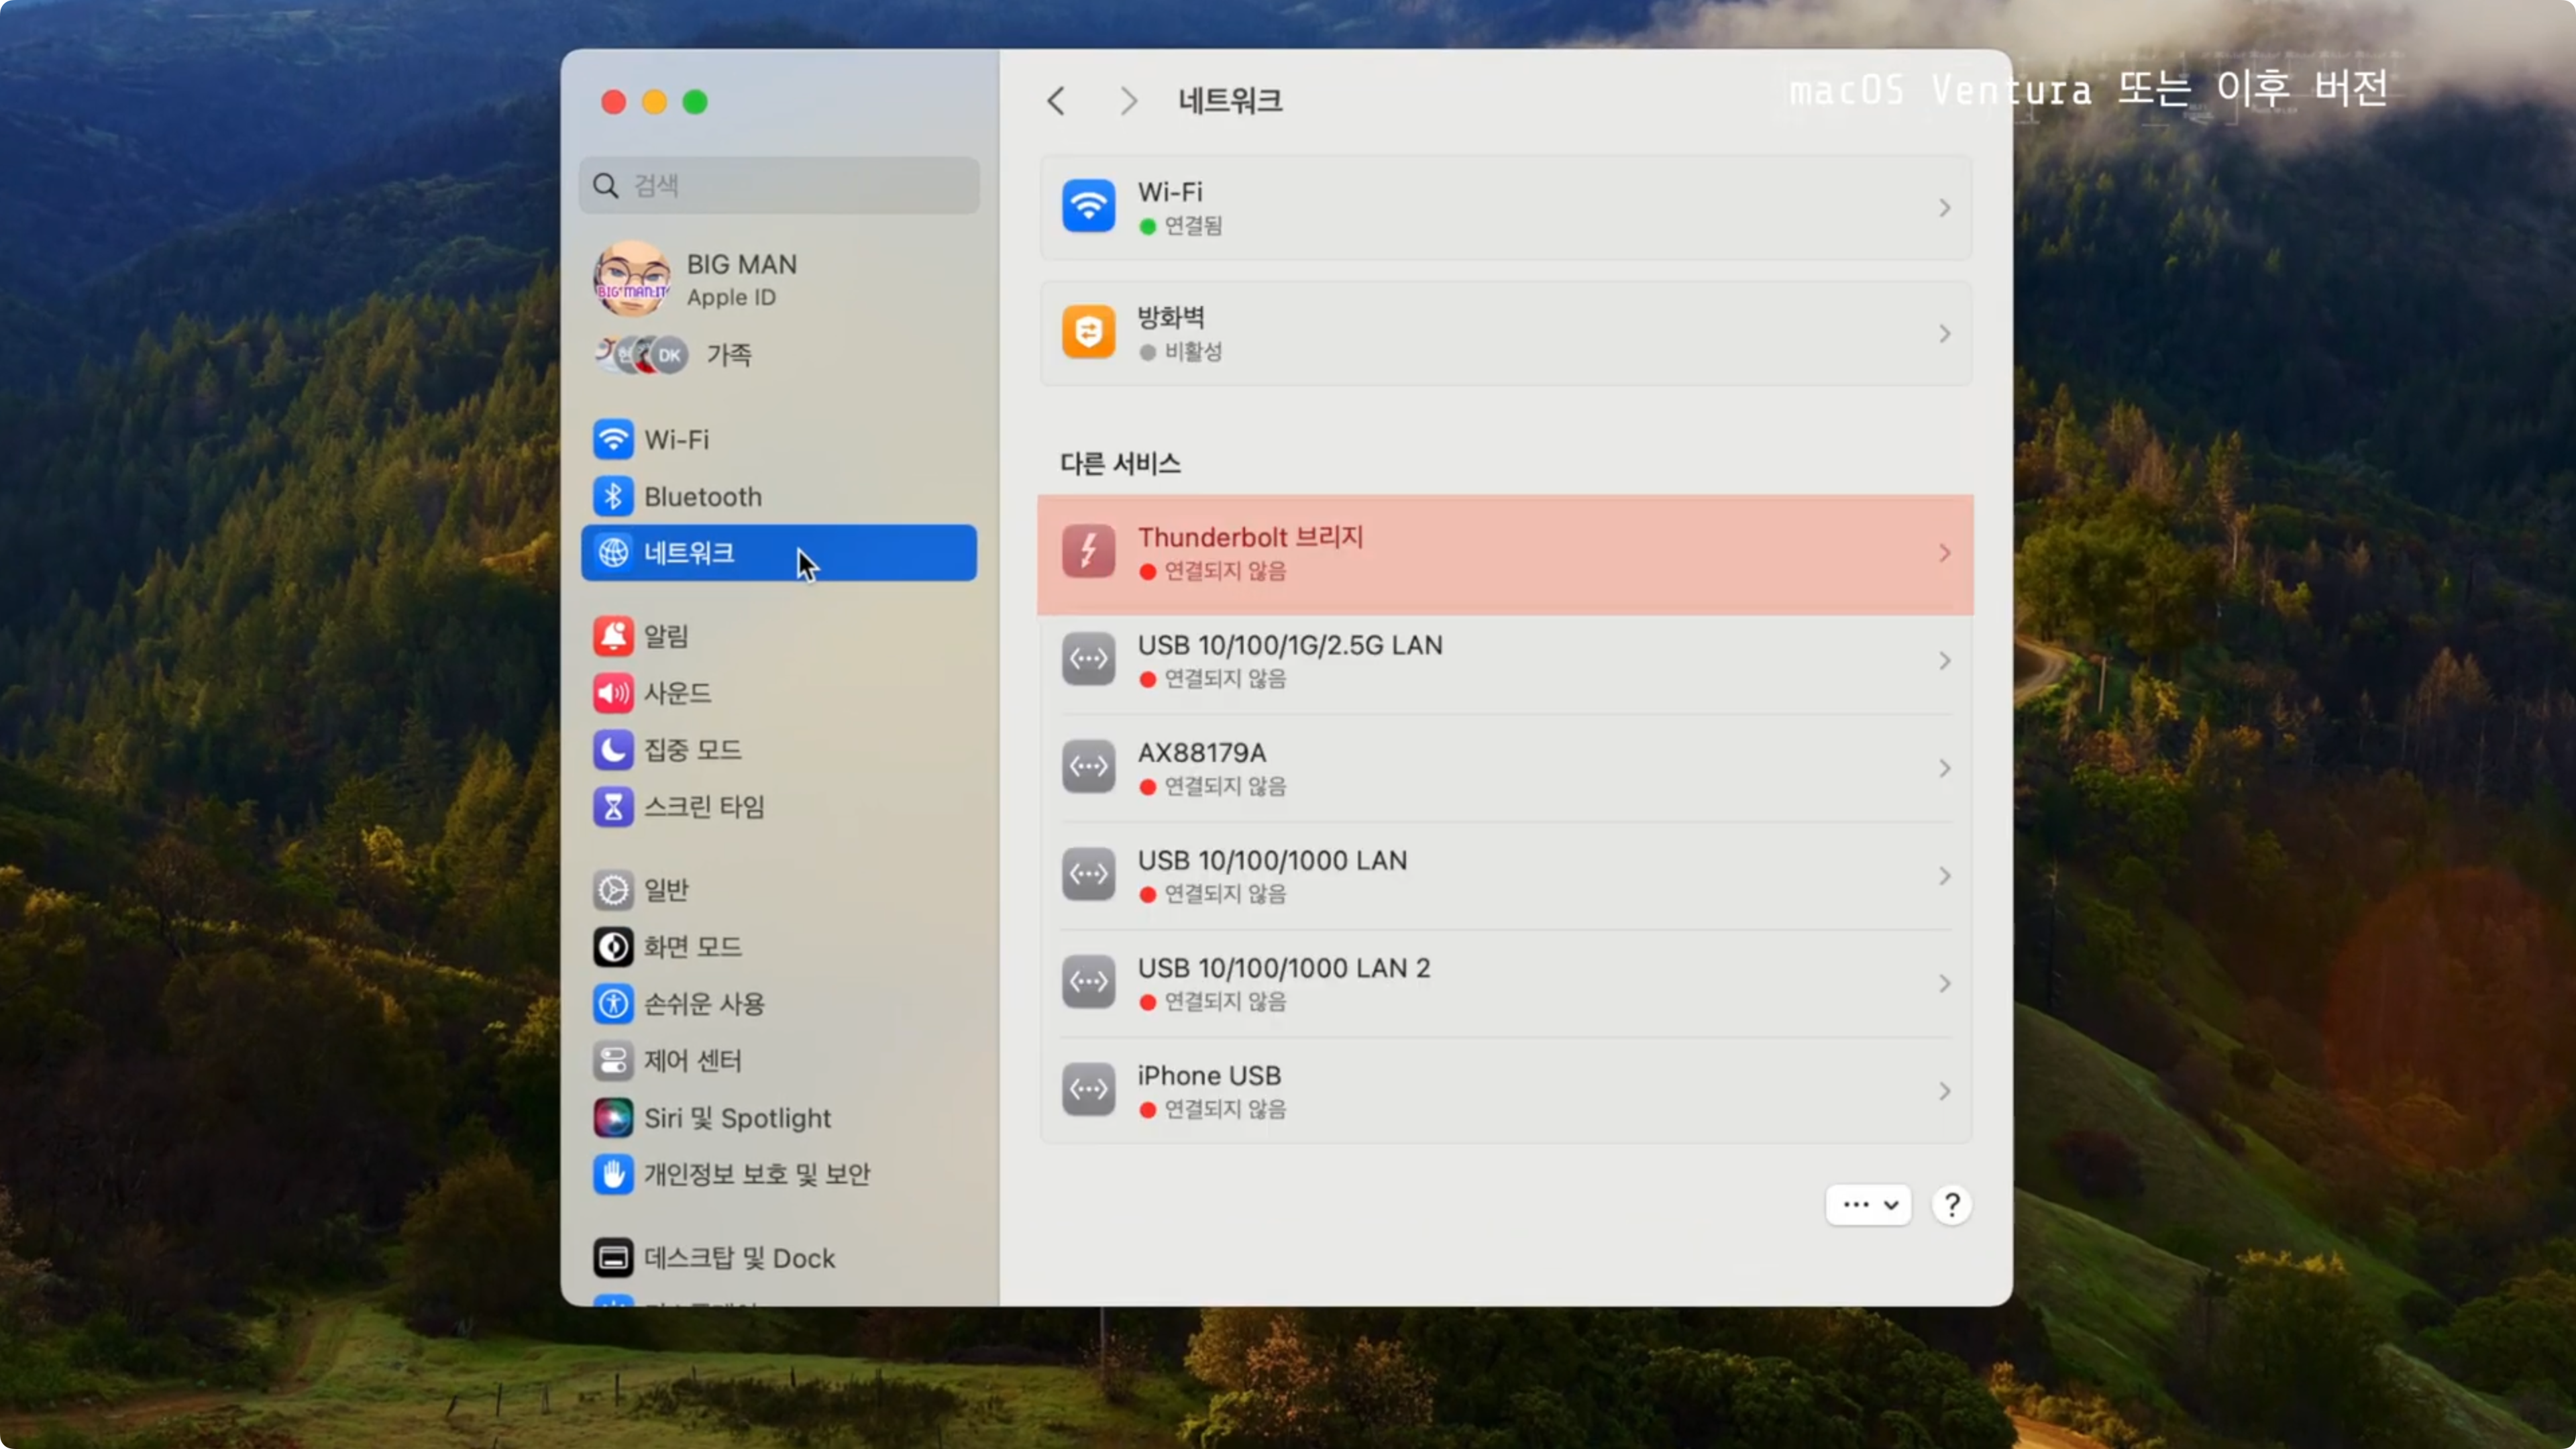The height and width of the screenshot is (1449, 2576).
Task: Click the Wi-Fi icon in the sidebar
Action: click(x=613, y=439)
